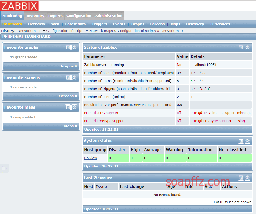The height and width of the screenshot is (214, 256).
Task: Click Uniview Not classified count cell
Action: (235, 158)
